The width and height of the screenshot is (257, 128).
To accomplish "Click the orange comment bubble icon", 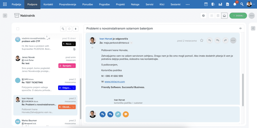I will [126, 114].
